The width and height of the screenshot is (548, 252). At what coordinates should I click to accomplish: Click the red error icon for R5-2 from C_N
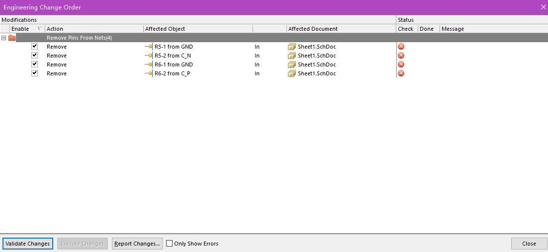pyautogui.click(x=401, y=56)
